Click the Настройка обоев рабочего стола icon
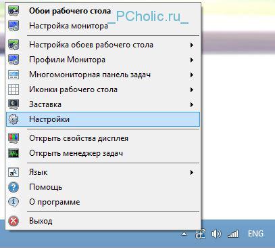This screenshot has width=275, height=248. (14, 45)
